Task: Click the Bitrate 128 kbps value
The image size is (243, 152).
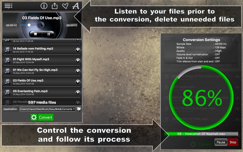Action: (x=221, y=47)
